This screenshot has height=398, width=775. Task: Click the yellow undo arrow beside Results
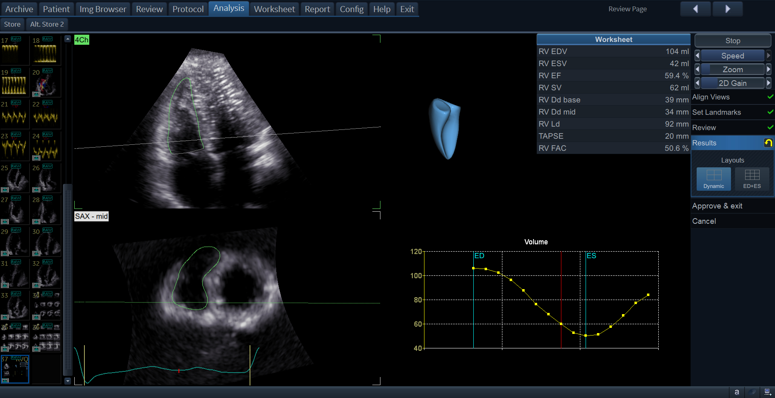pyautogui.click(x=768, y=143)
